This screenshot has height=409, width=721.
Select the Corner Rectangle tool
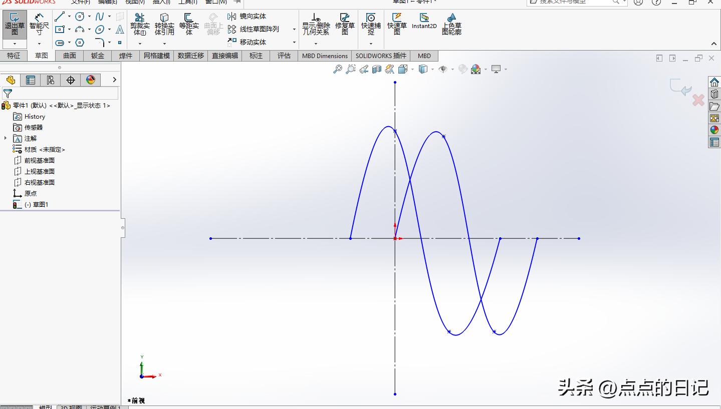pyautogui.click(x=60, y=30)
